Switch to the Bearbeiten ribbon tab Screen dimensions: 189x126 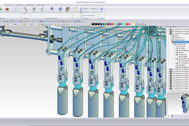[20, 5]
